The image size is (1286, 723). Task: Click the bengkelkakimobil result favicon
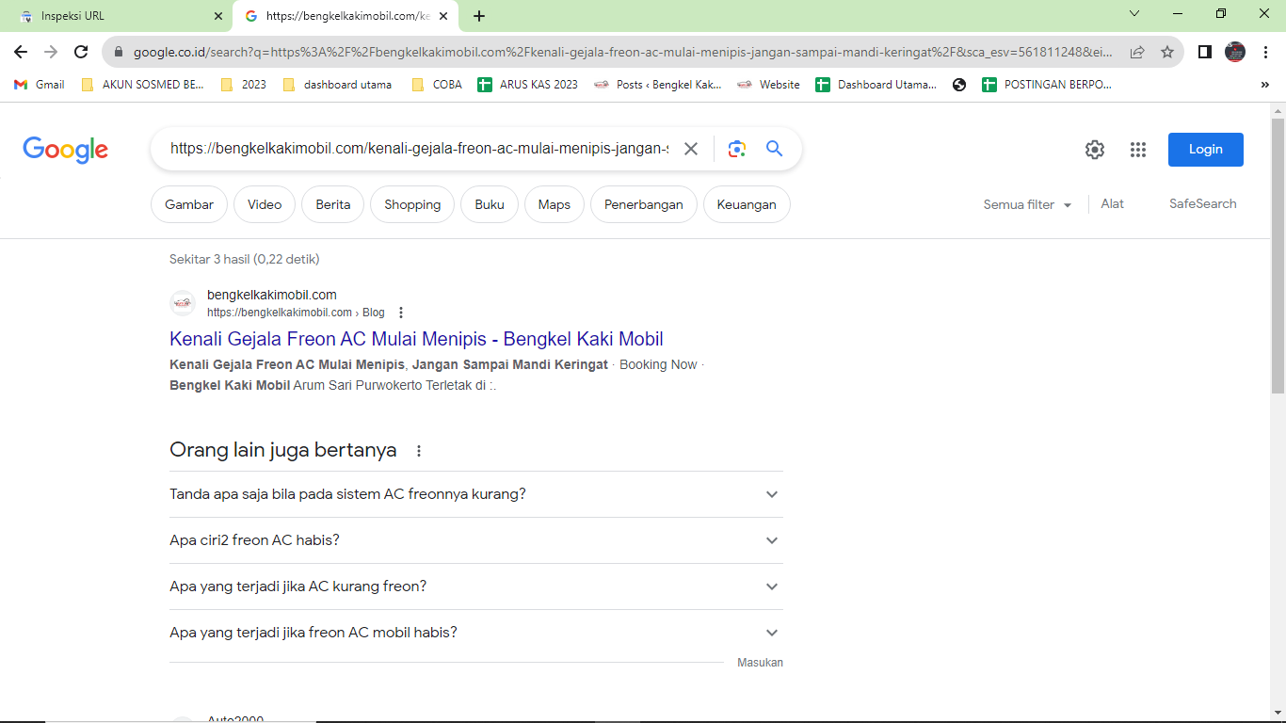(x=183, y=303)
